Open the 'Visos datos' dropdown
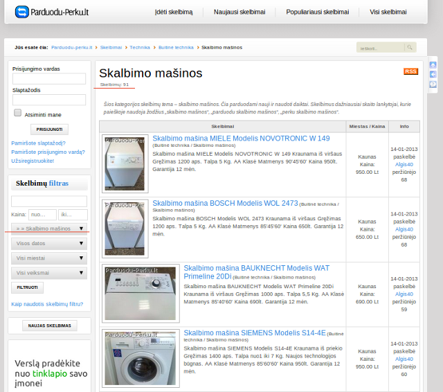443x392 pixels. [49, 244]
